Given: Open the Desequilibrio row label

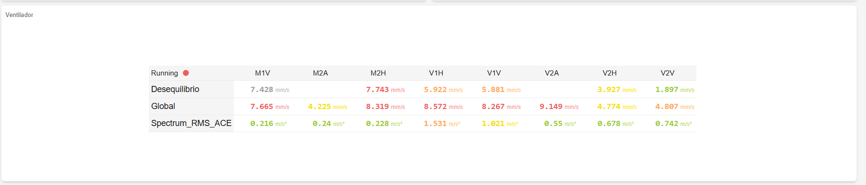Looking at the screenshot, I should [x=175, y=89].
